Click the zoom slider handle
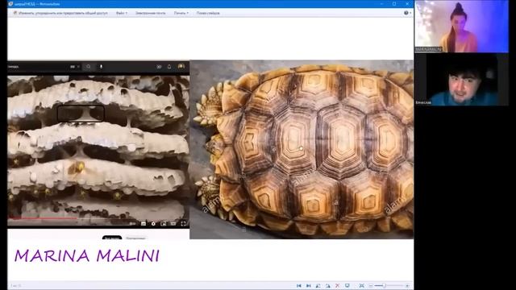The height and width of the screenshot is (290, 516). (x=385, y=286)
